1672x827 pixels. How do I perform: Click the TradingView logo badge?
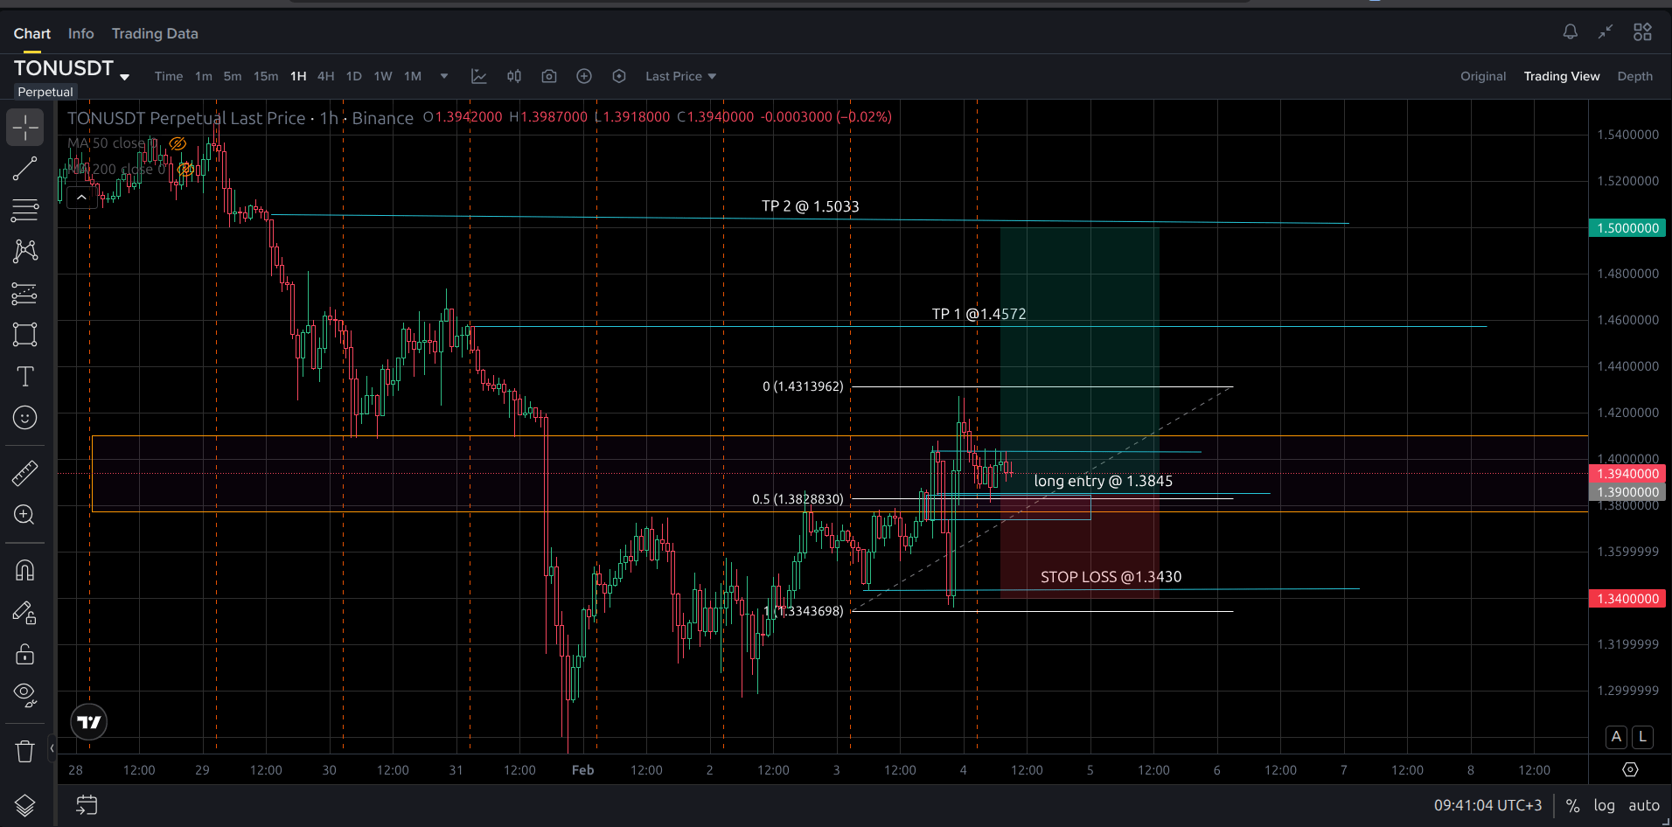tap(89, 722)
